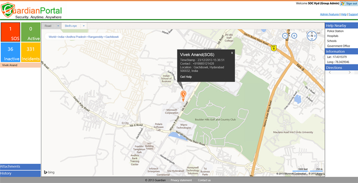Screen dimensions: 358x183
Task: Open the Help link in header
Action: point(344,14)
